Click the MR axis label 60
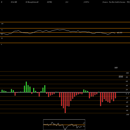The image size is (130, 130). click(x=127, y=81)
